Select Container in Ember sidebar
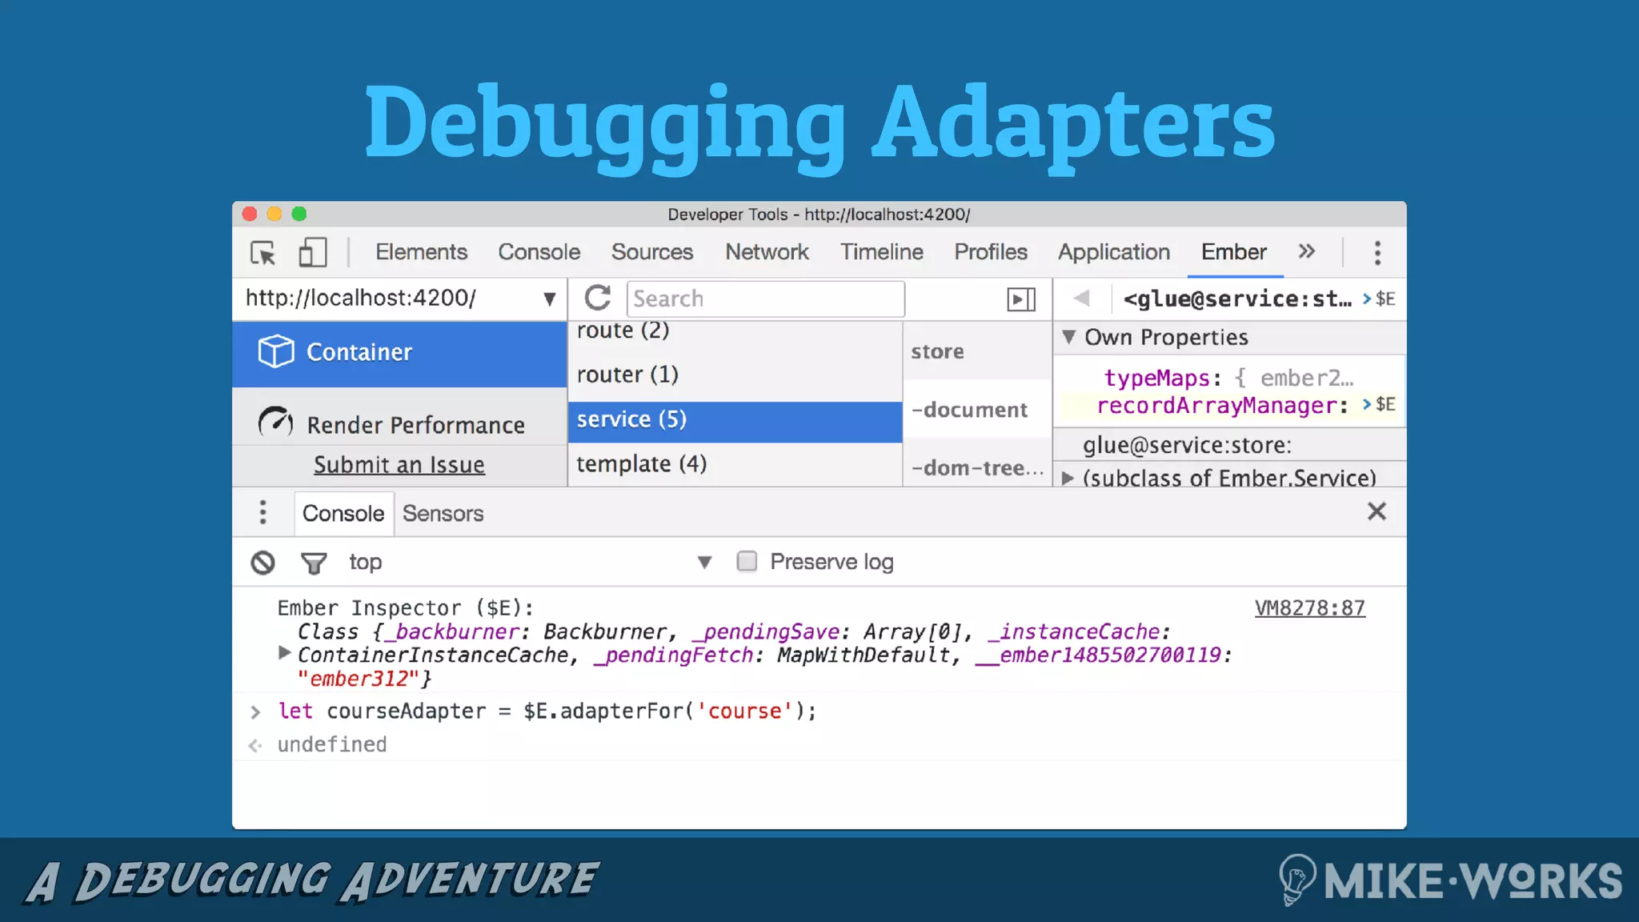Viewport: 1639px width, 922px height. point(399,353)
